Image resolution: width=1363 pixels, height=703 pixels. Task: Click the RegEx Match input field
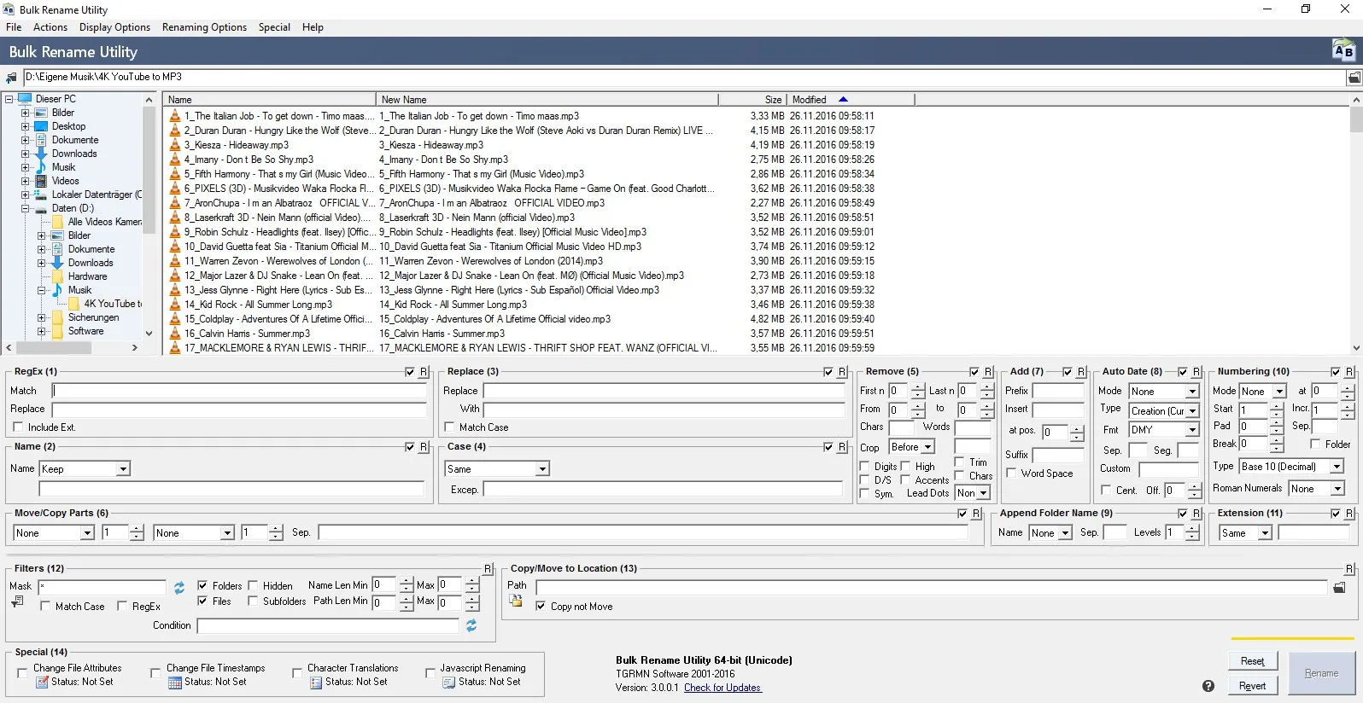[239, 391]
